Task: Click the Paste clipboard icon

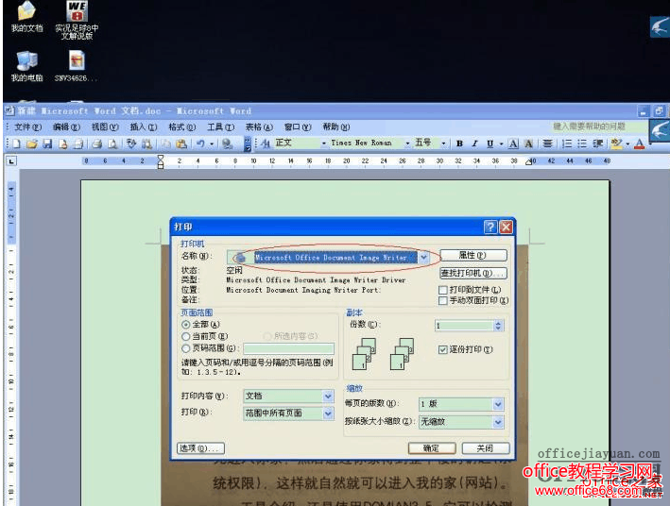Action: (181, 143)
